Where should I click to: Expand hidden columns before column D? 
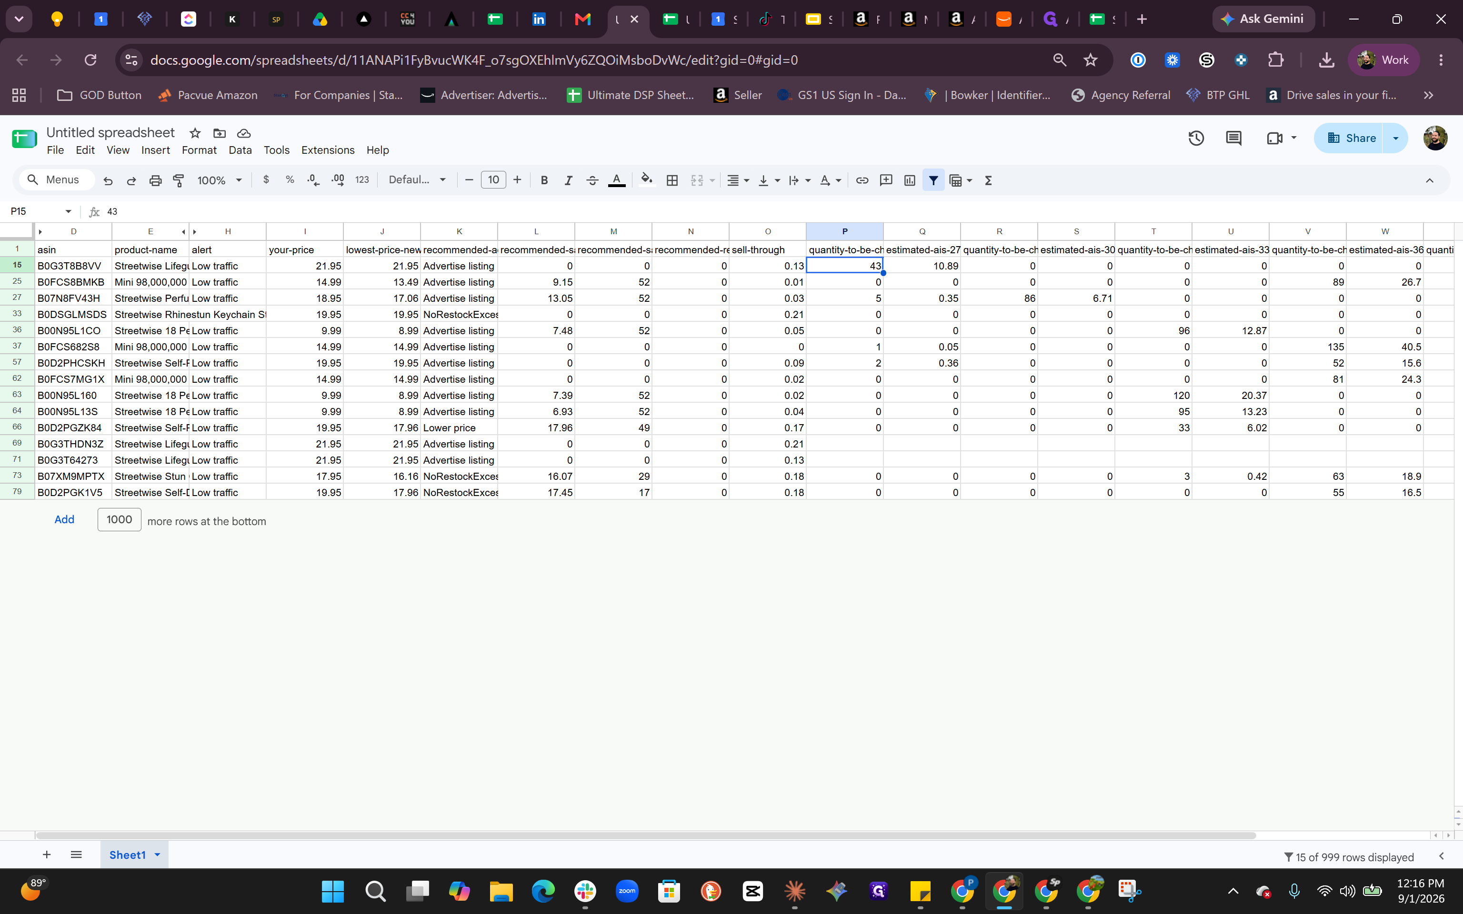pyautogui.click(x=40, y=231)
